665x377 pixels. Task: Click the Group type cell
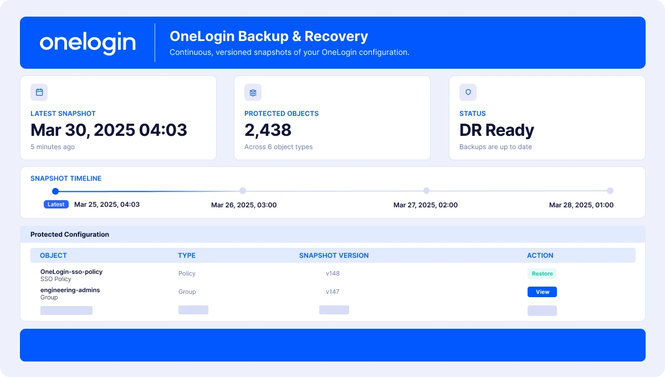187,292
